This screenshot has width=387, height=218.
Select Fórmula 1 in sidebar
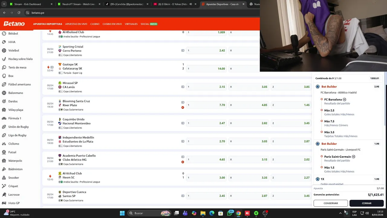[15, 118]
